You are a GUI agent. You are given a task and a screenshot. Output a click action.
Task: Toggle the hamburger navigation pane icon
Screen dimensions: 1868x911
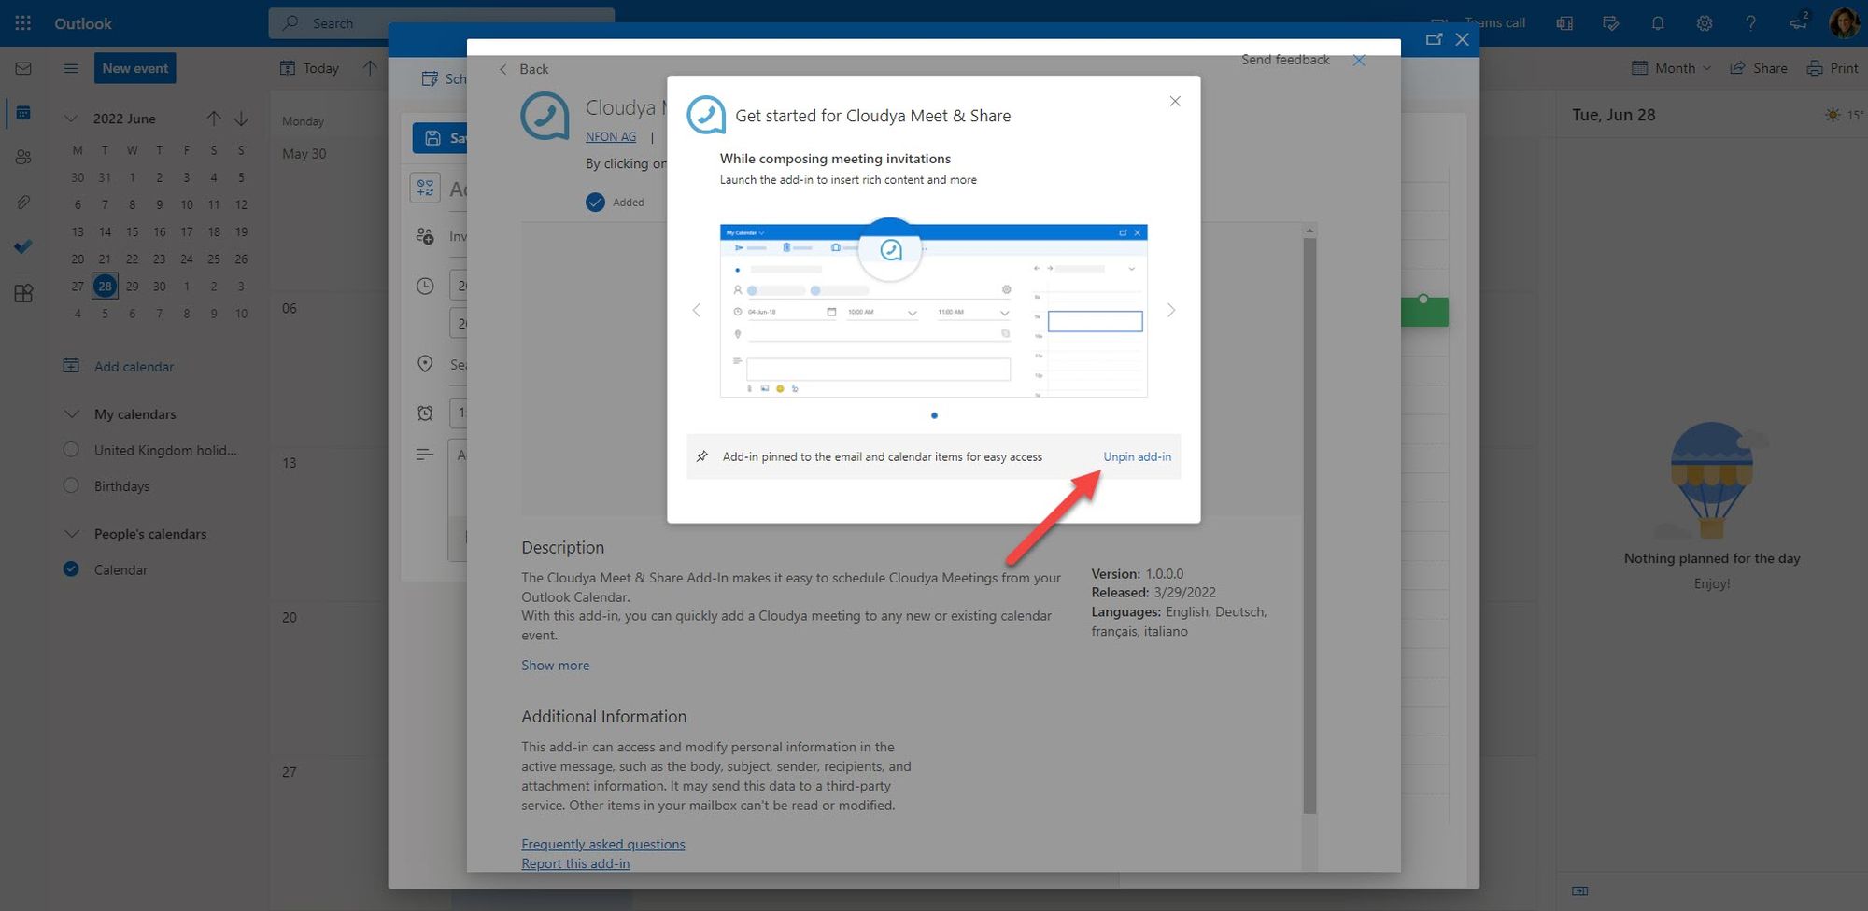[x=70, y=68]
